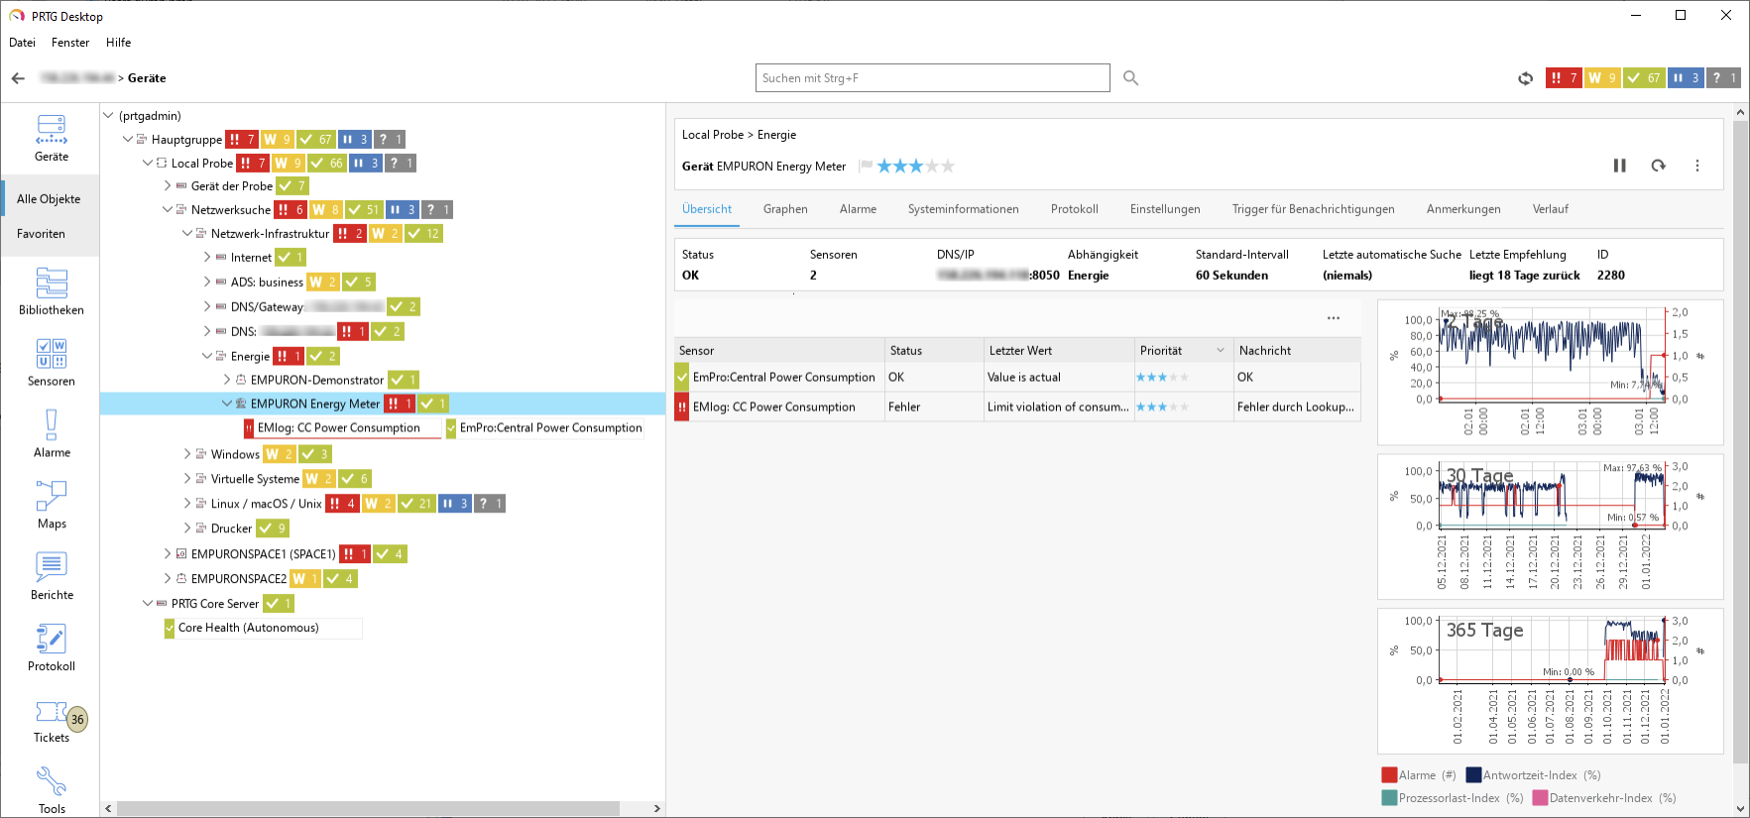Click the Alarme red legend swatch
This screenshot has height=818, width=1750.
(x=1389, y=775)
